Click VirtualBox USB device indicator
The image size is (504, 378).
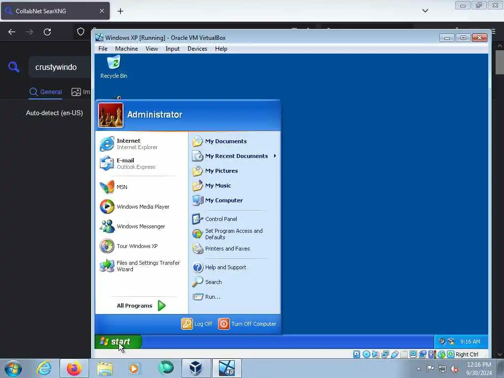tap(394, 354)
